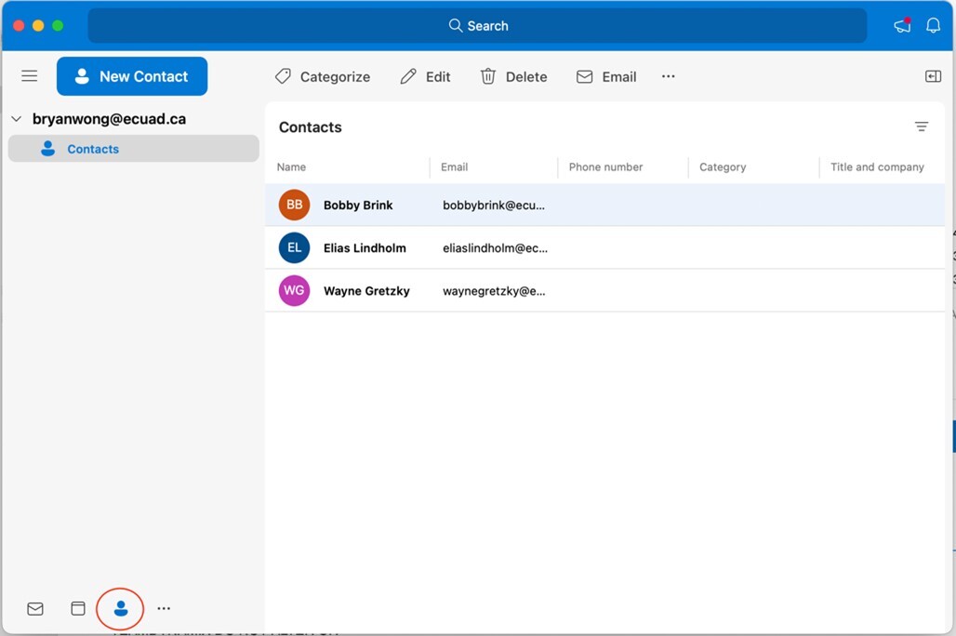The width and height of the screenshot is (956, 636).
Task: Click the Category column header
Action: coord(723,167)
